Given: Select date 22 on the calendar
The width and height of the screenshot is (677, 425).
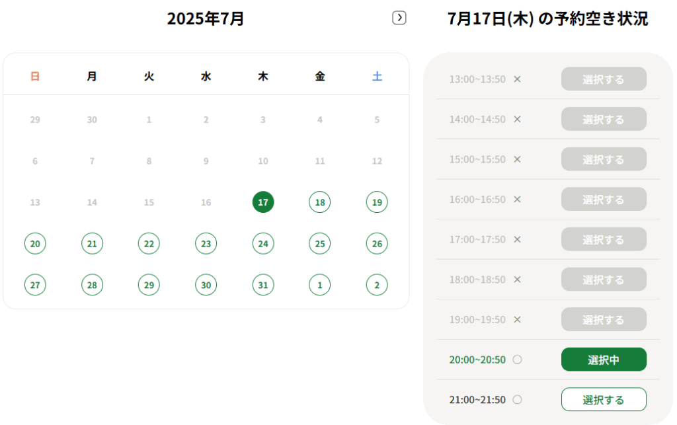Looking at the screenshot, I should click(149, 244).
